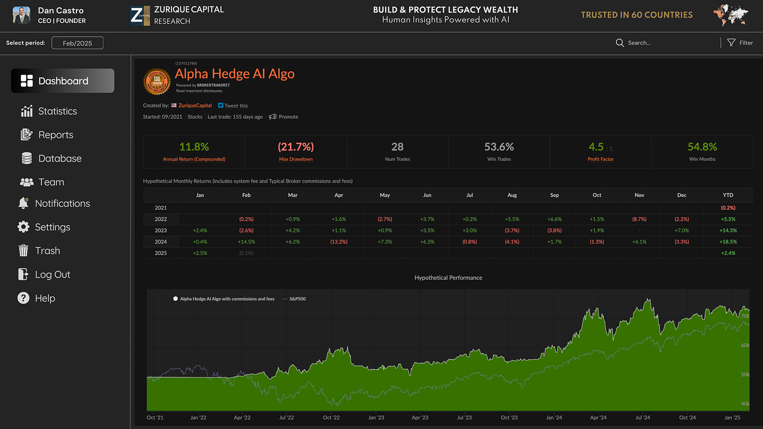Click the 11.8% annual return value

(x=194, y=147)
